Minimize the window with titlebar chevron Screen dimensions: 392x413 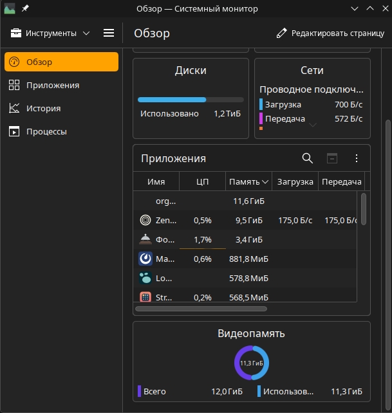[355, 9]
